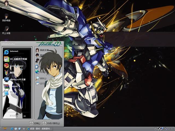Click the Gundam start button on taskbar
Screen dimensions: 175x131
pyautogui.click(x=5, y=129)
